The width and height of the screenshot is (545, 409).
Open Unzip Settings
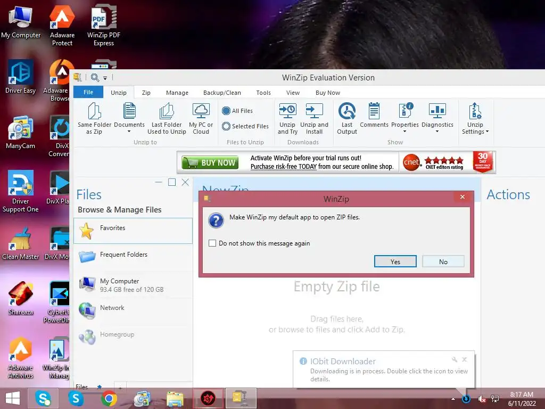point(475,118)
